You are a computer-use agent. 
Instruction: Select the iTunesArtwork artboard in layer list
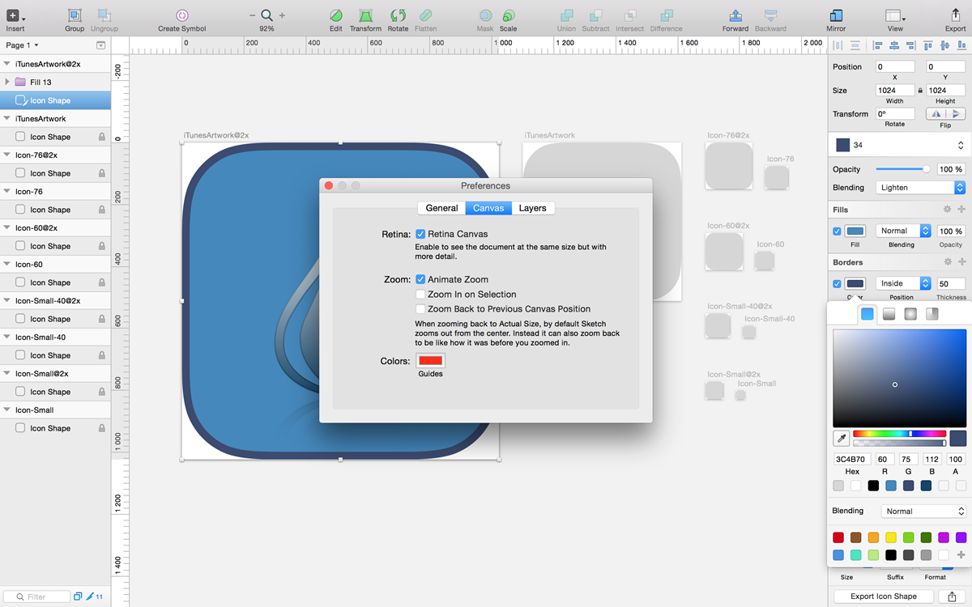40,119
